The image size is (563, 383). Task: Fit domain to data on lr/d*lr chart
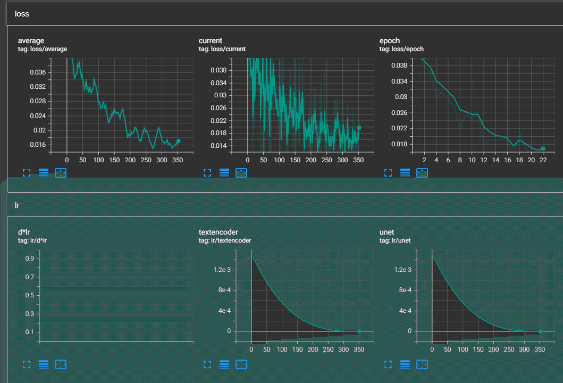coord(60,364)
